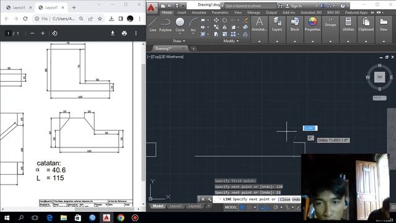This screenshot has width=396, height=223.
Task: Click the Array tool in Modify panel
Action: 233,34
